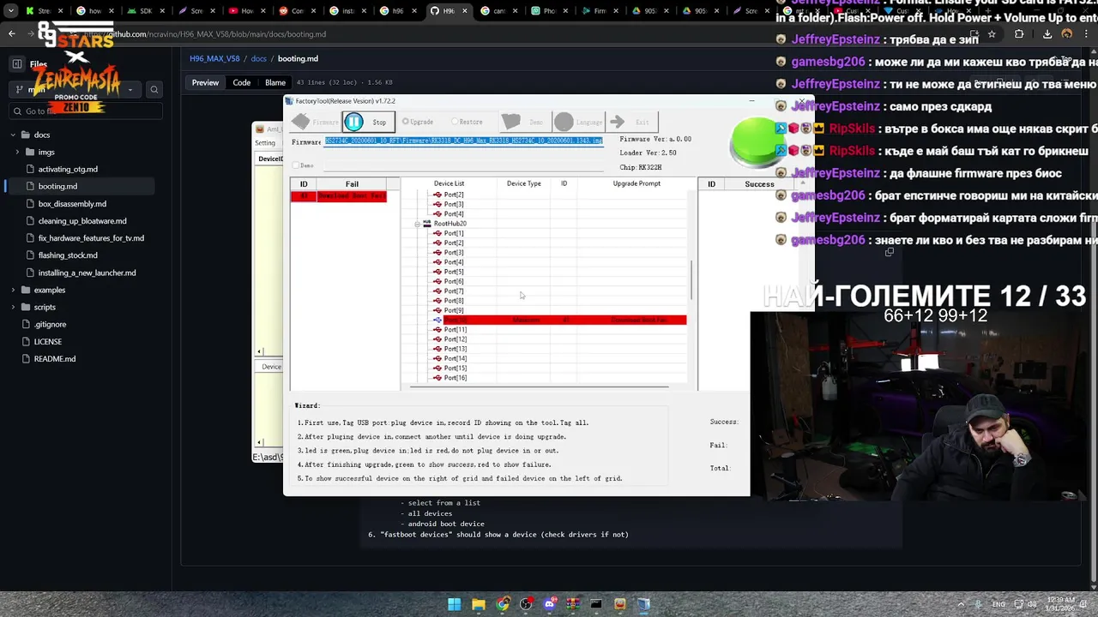
Task: Toggle the GitHub Files sidebar panel icon
Action: pos(16,64)
